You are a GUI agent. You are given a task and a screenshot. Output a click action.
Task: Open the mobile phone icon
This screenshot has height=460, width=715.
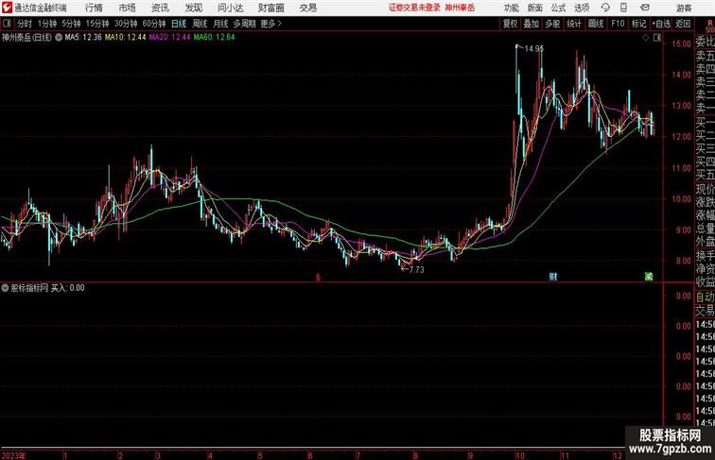(623, 8)
